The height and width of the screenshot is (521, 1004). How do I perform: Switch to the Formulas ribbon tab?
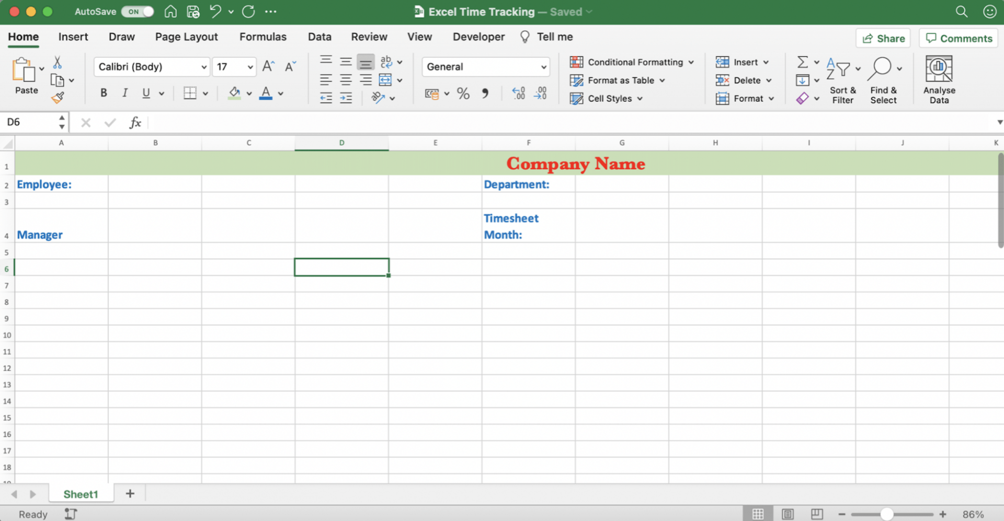(x=263, y=37)
